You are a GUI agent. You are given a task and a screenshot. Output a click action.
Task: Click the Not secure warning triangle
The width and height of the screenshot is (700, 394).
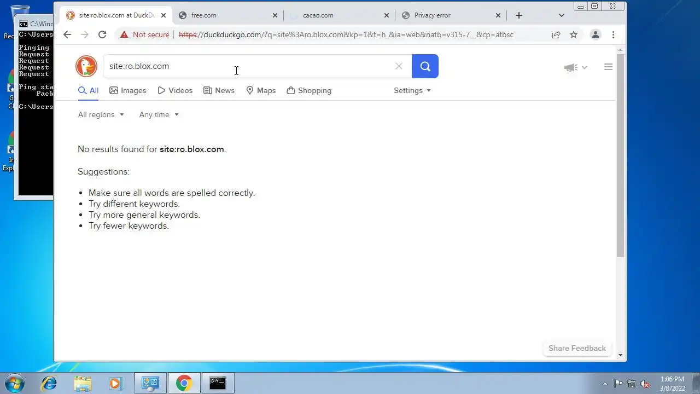pos(124,34)
